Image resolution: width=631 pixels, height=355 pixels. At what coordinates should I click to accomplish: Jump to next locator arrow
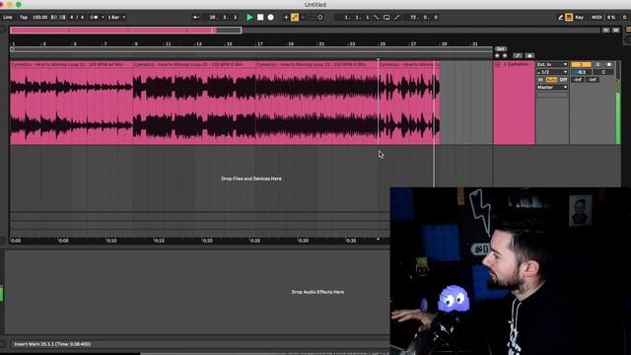pyautogui.click(x=505, y=55)
